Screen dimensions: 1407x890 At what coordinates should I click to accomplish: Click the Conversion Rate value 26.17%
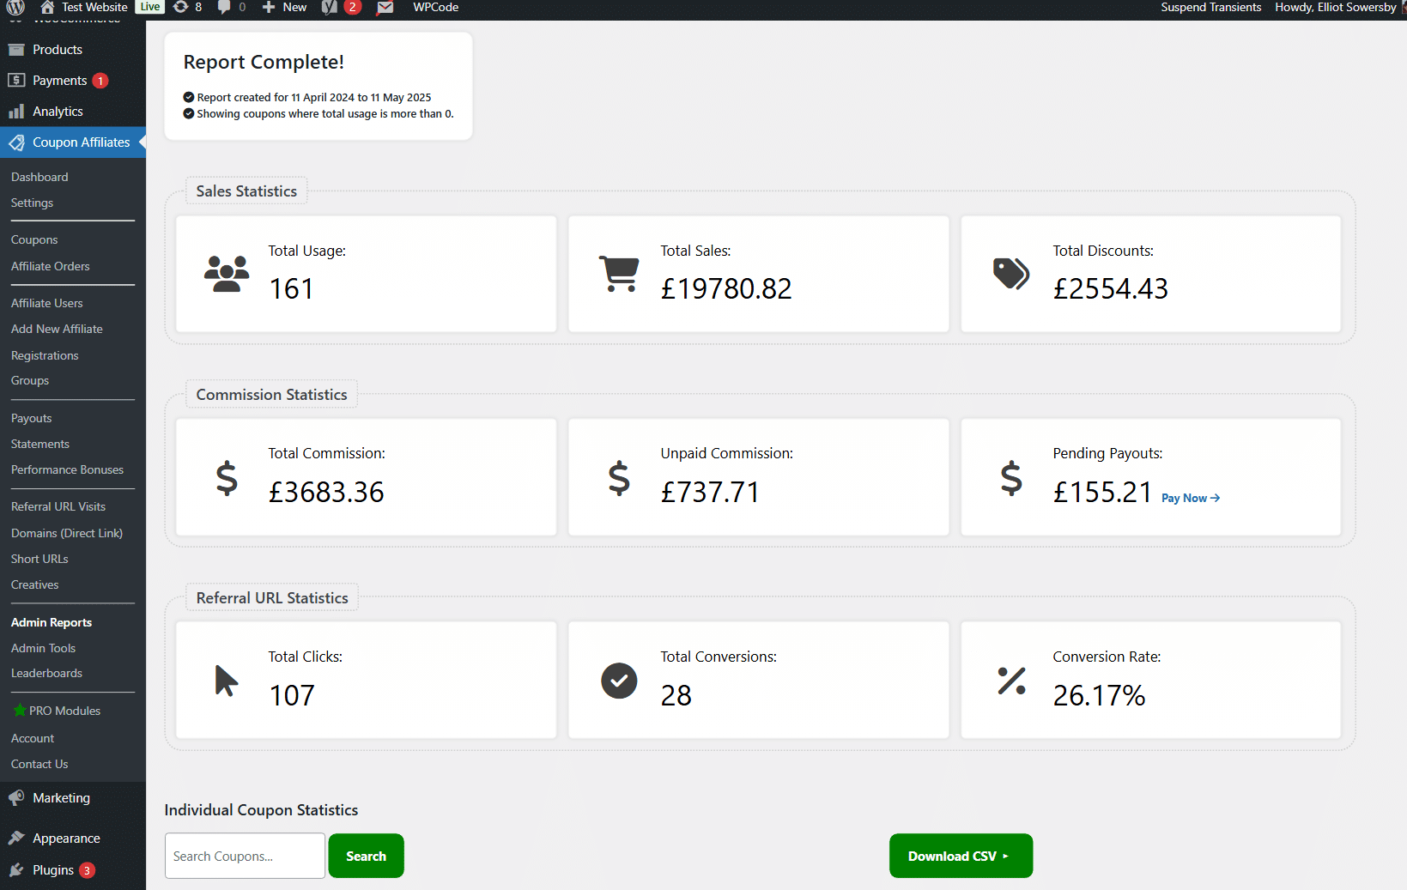coord(1099,695)
